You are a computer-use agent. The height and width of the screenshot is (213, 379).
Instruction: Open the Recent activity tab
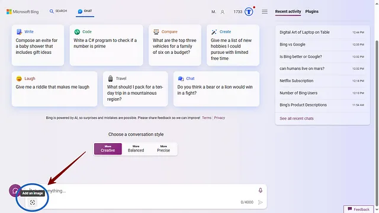pyautogui.click(x=288, y=11)
